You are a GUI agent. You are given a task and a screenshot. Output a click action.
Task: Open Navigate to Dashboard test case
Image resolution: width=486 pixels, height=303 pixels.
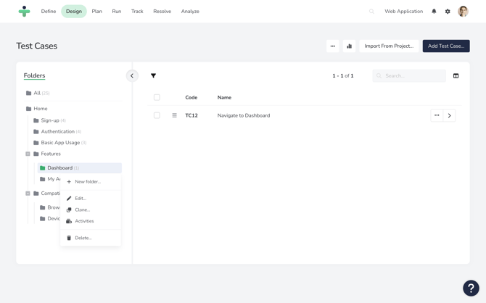244,115
